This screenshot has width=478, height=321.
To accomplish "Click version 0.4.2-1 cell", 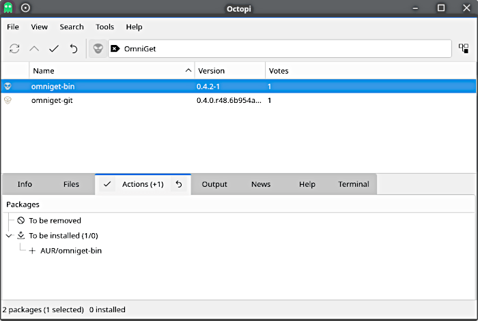I will [x=208, y=87].
